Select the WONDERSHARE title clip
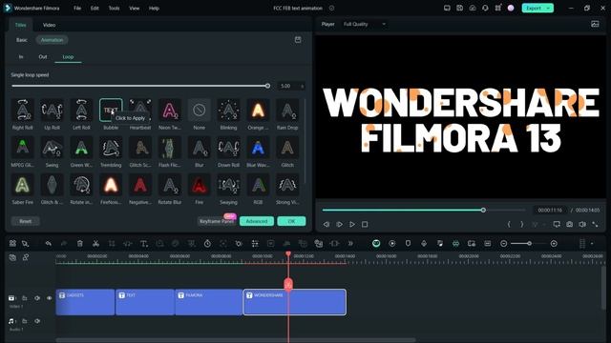The height and width of the screenshot is (343, 611). pos(295,302)
